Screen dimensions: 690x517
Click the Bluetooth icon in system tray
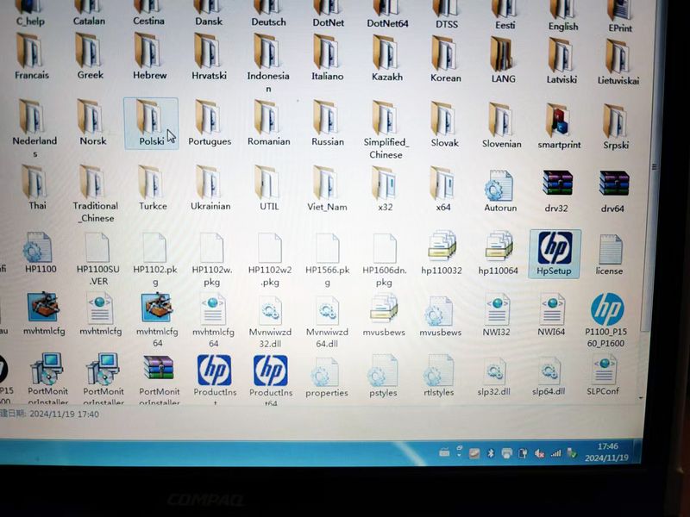[491, 453]
